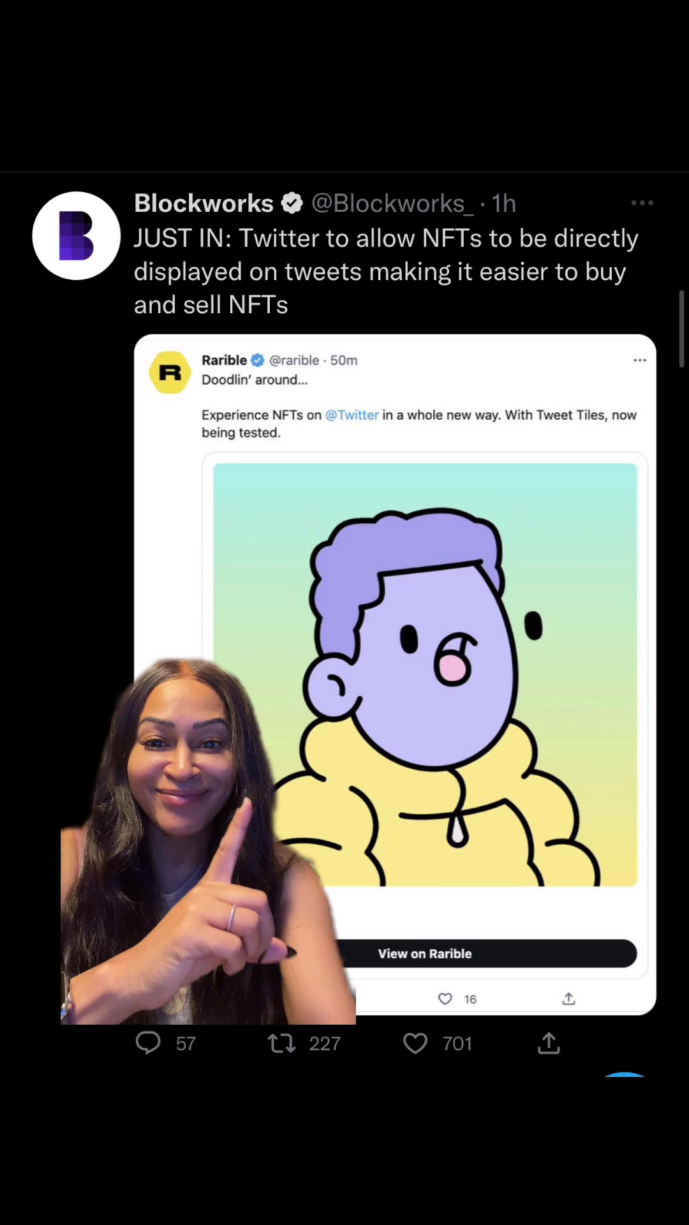Open the Blockworks profile avatar
The width and height of the screenshot is (689, 1225).
pyautogui.click(x=77, y=235)
